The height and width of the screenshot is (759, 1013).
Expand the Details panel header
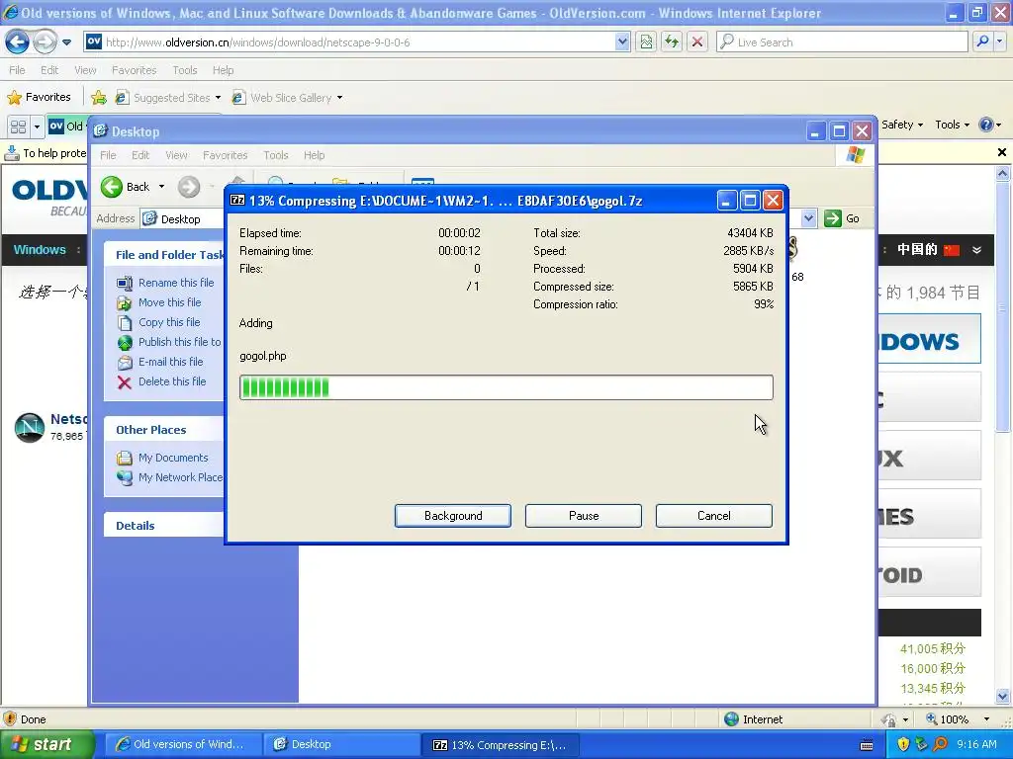[x=163, y=526]
